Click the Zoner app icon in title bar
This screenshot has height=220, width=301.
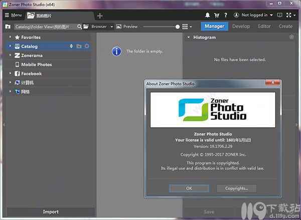pyautogui.click(x=5, y=5)
